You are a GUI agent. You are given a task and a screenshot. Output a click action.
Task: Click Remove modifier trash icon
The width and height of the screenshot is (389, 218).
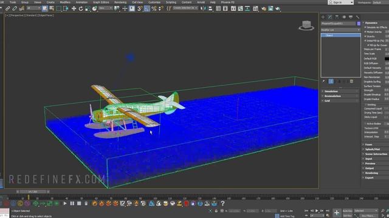pos(351,81)
